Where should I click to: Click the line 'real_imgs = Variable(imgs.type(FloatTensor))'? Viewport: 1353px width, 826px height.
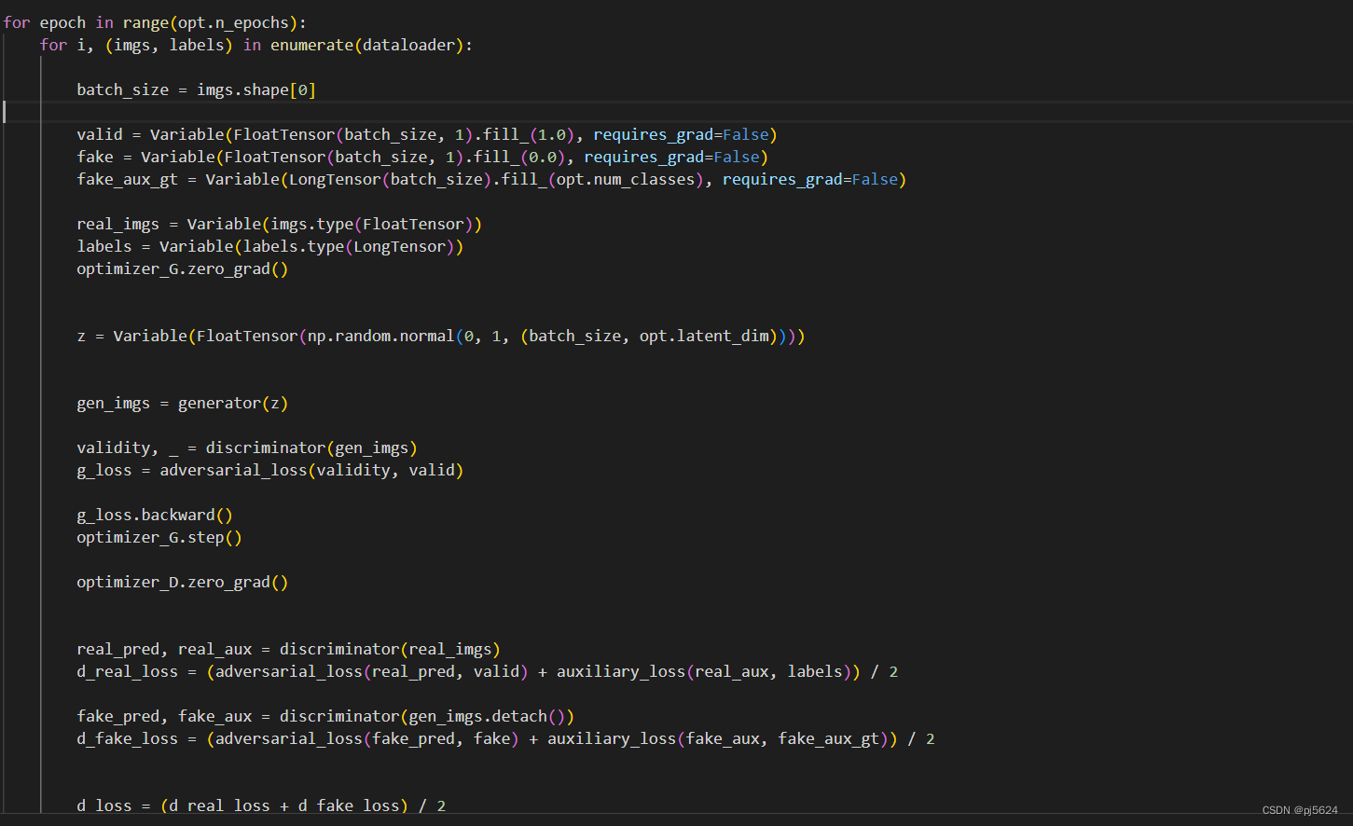[280, 224]
